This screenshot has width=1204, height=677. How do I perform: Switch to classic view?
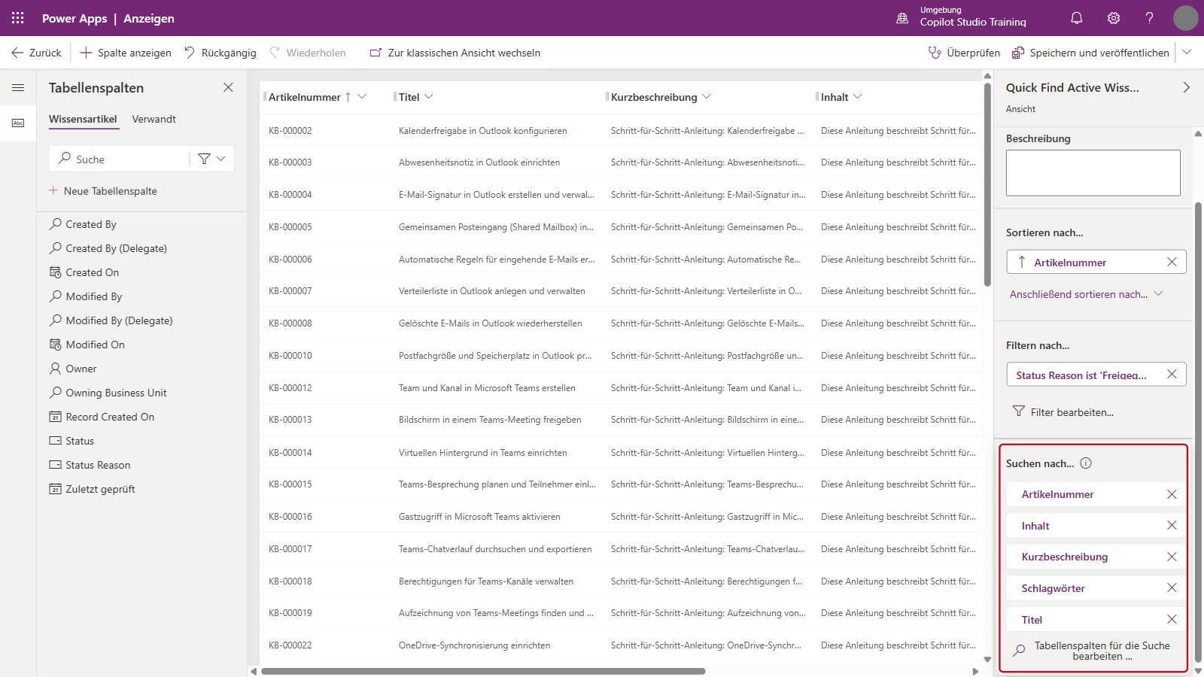click(x=455, y=53)
